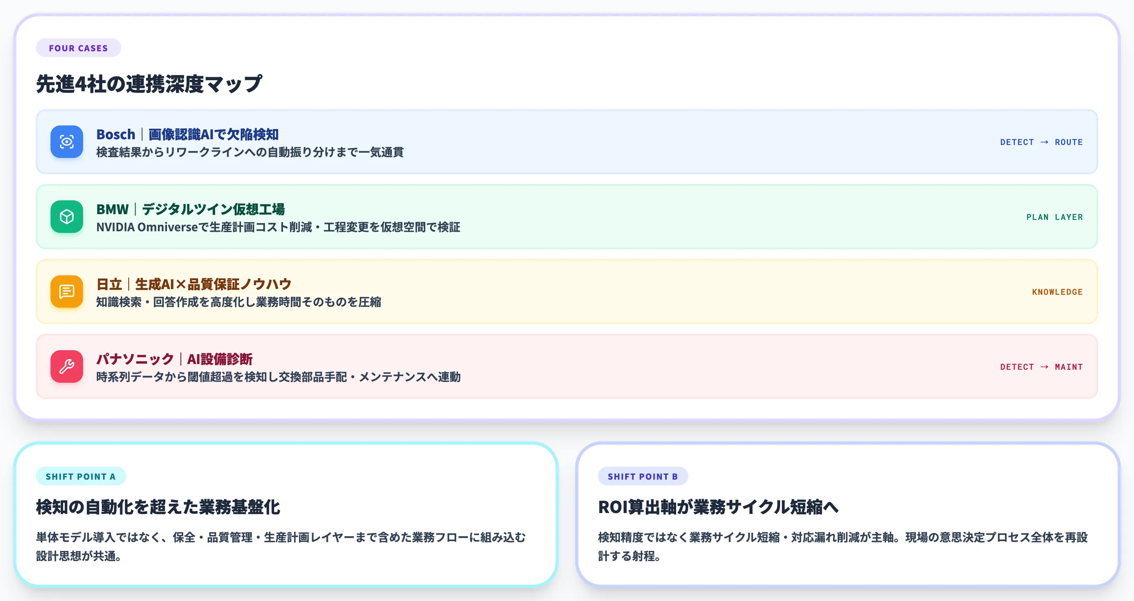
Task: Click the NVIDIA Omniverse description line
Action: (278, 227)
